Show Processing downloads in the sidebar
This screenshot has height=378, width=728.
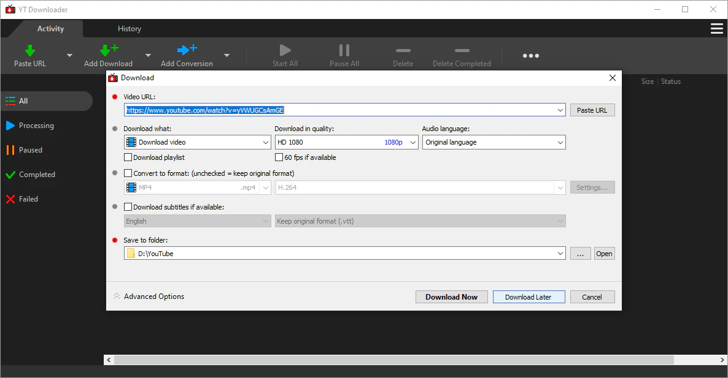(x=37, y=126)
